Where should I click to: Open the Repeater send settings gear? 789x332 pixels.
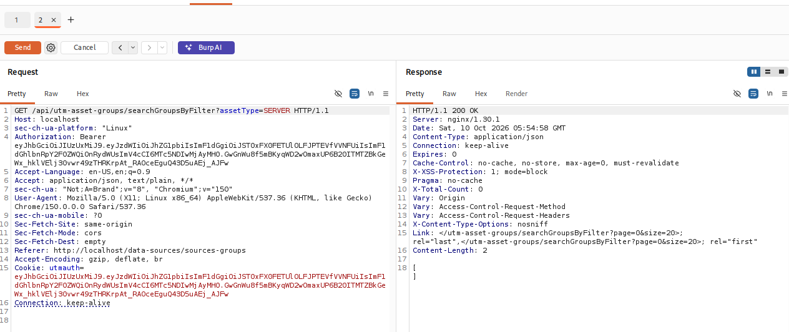click(x=51, y=47)
